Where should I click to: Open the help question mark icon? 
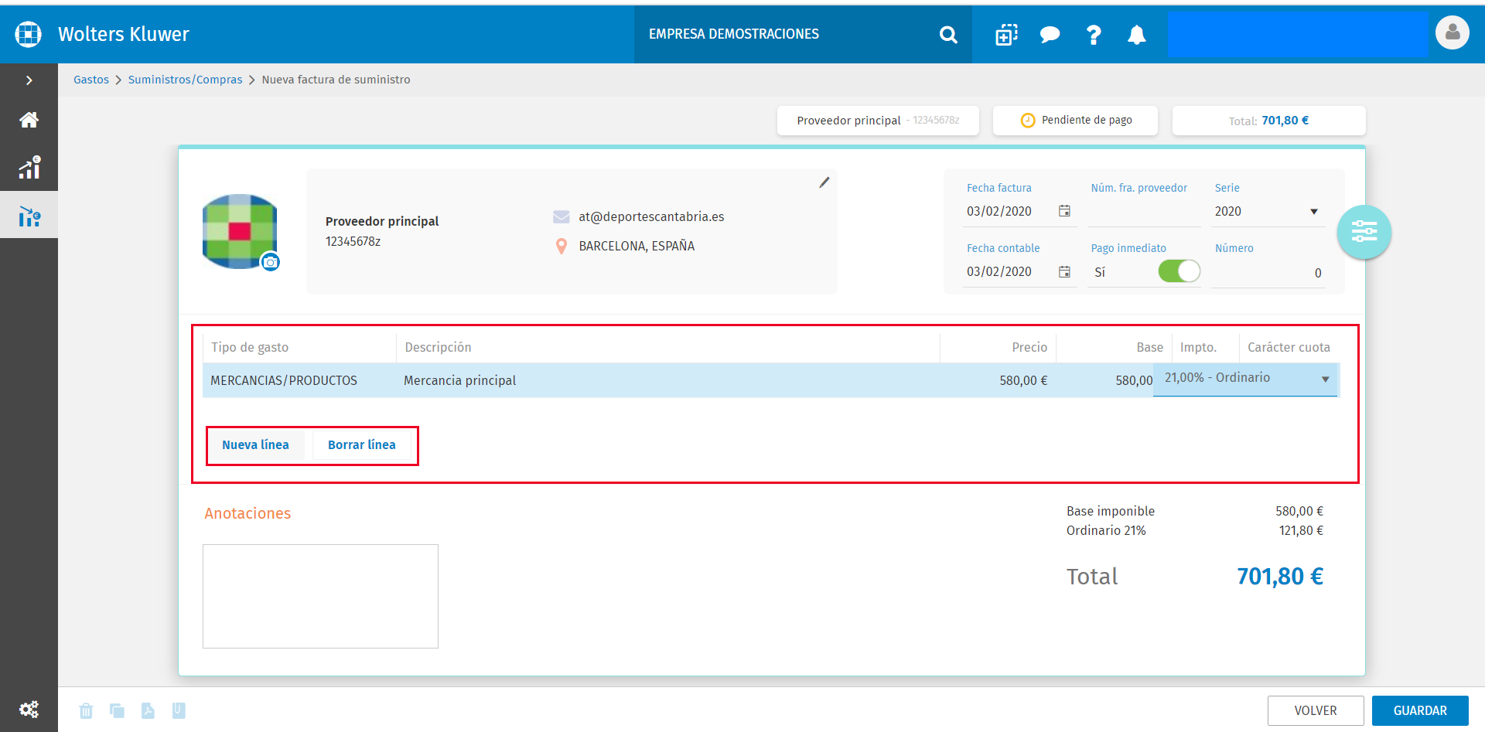point(1094,35)
